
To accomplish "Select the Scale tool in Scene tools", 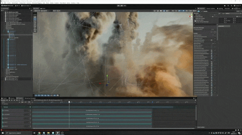I will click(35, 23).
